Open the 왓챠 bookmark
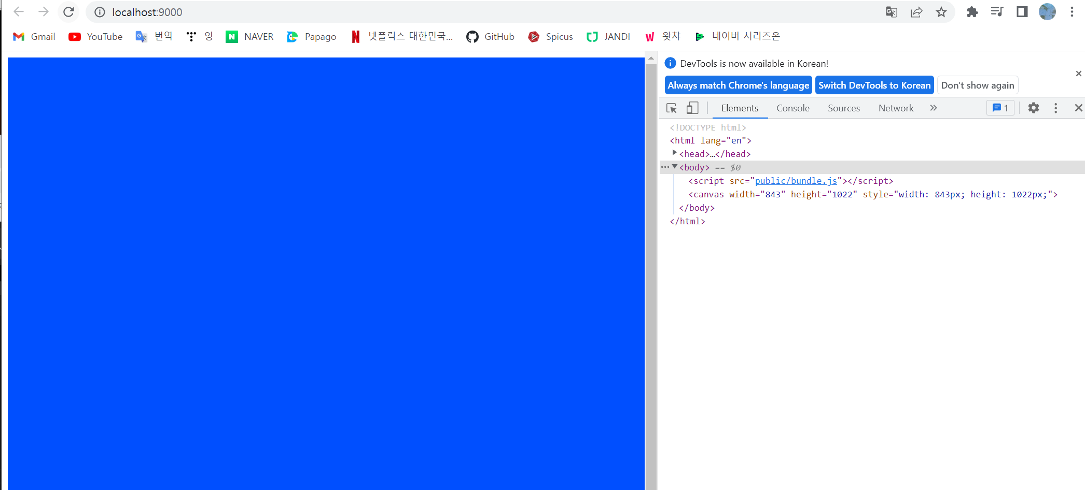 663,36
